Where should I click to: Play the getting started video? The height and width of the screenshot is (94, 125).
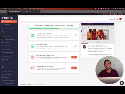[x=98, y=33]
